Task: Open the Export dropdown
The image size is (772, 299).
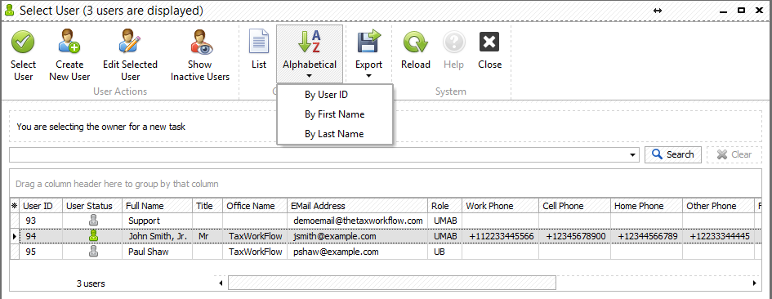Action: 368,54
